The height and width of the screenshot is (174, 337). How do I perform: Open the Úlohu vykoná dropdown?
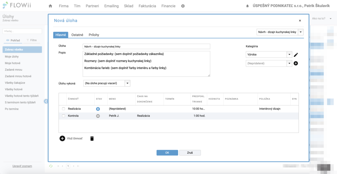pyautogui.click(x=127, y=83)
